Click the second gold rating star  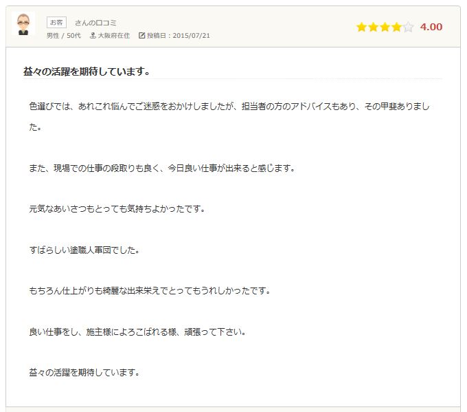373,27
